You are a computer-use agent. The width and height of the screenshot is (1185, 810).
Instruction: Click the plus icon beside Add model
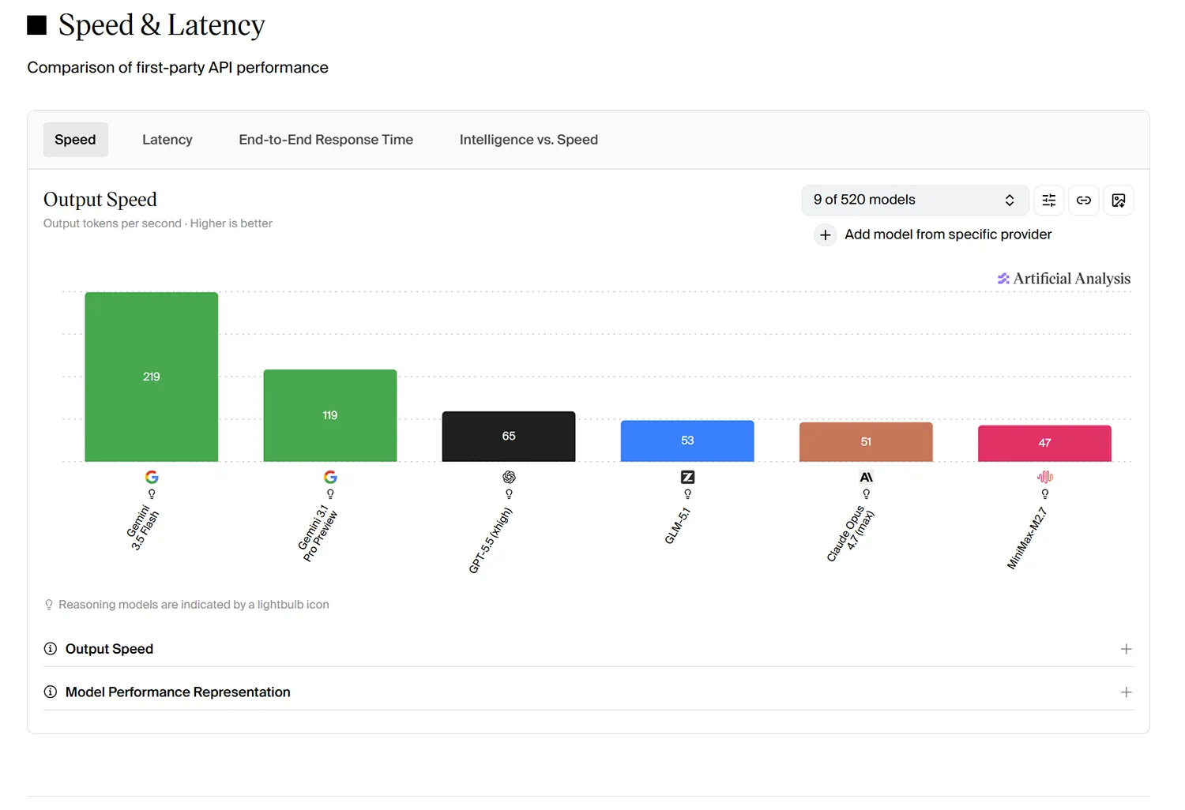pyautogui.click(x=825, y=235)
